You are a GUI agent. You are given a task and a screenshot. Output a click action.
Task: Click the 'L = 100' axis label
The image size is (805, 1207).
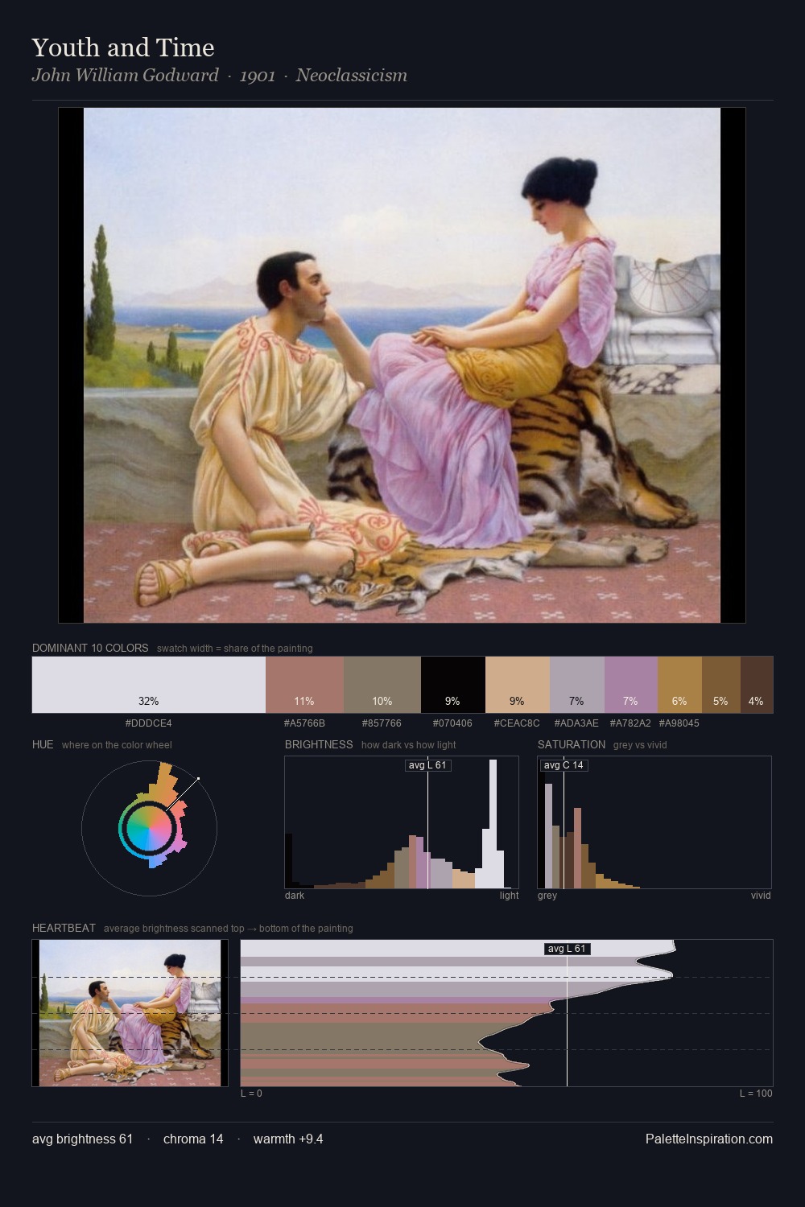[x=756, y=1094]
